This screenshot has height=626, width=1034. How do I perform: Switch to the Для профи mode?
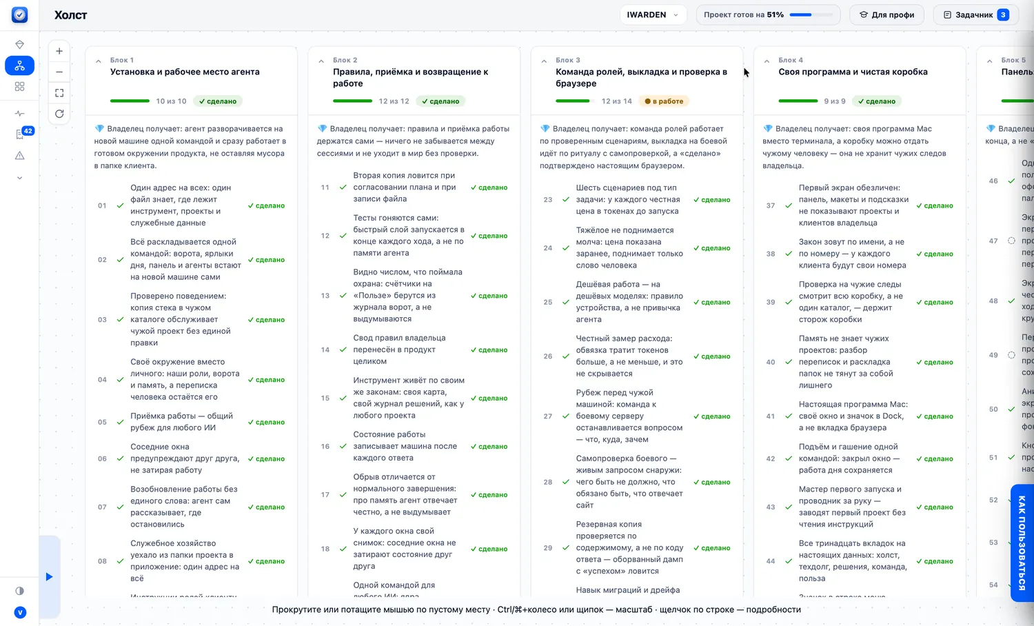[886, 14]
